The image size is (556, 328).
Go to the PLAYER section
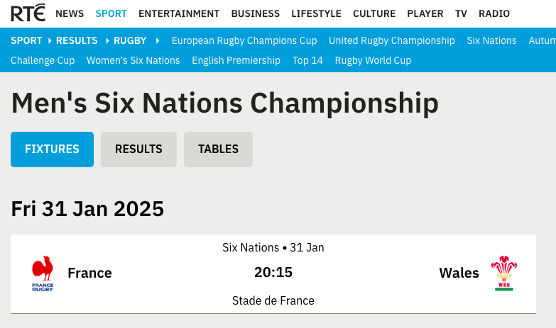coord(425,13)
